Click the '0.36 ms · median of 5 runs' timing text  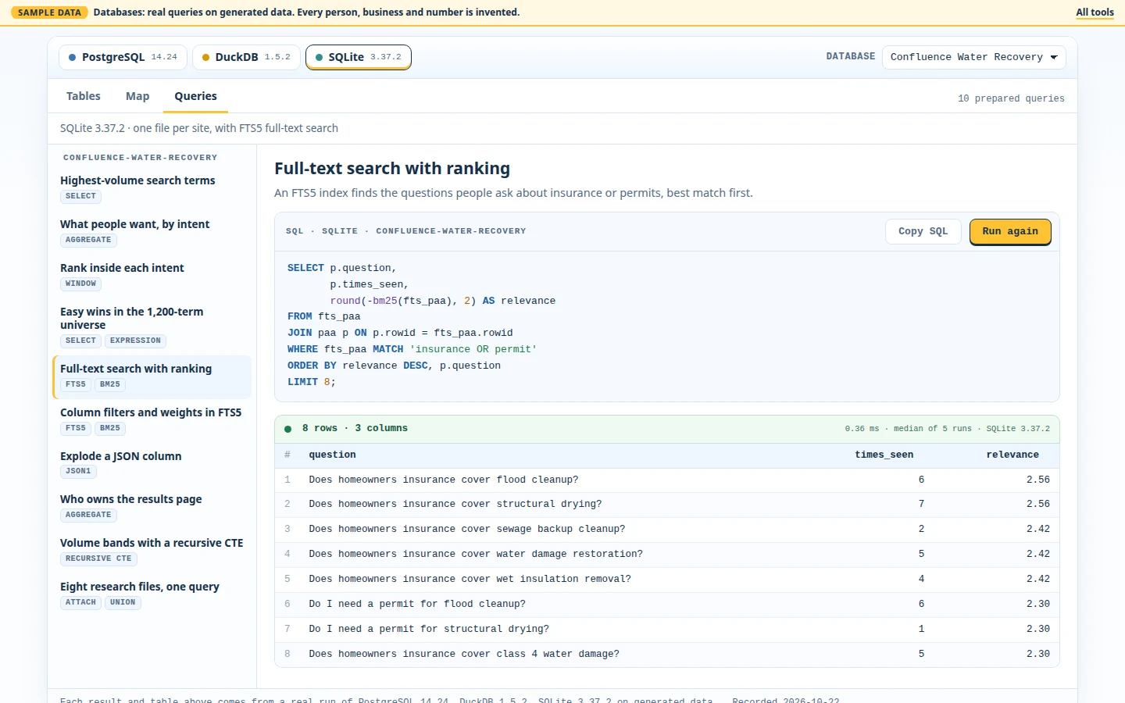point(908,429)
